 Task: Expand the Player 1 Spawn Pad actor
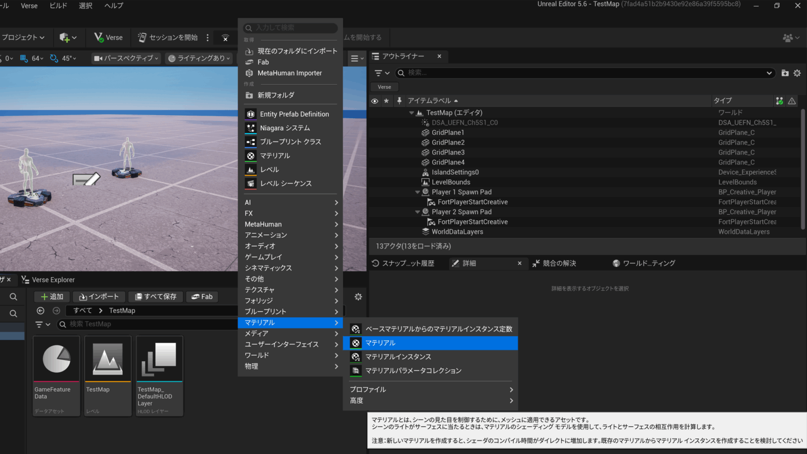click(x=418, y=192)
